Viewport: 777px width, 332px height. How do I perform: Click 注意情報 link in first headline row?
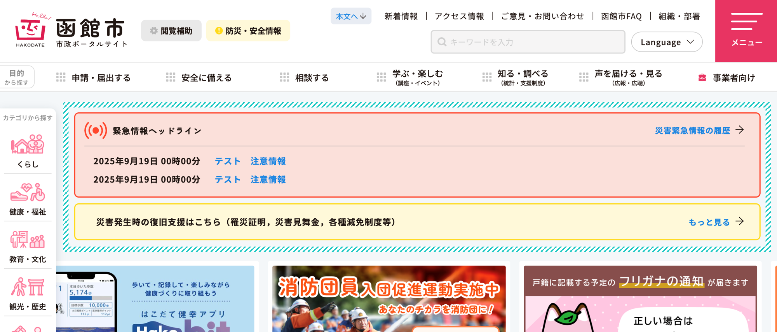pos(268,161)
